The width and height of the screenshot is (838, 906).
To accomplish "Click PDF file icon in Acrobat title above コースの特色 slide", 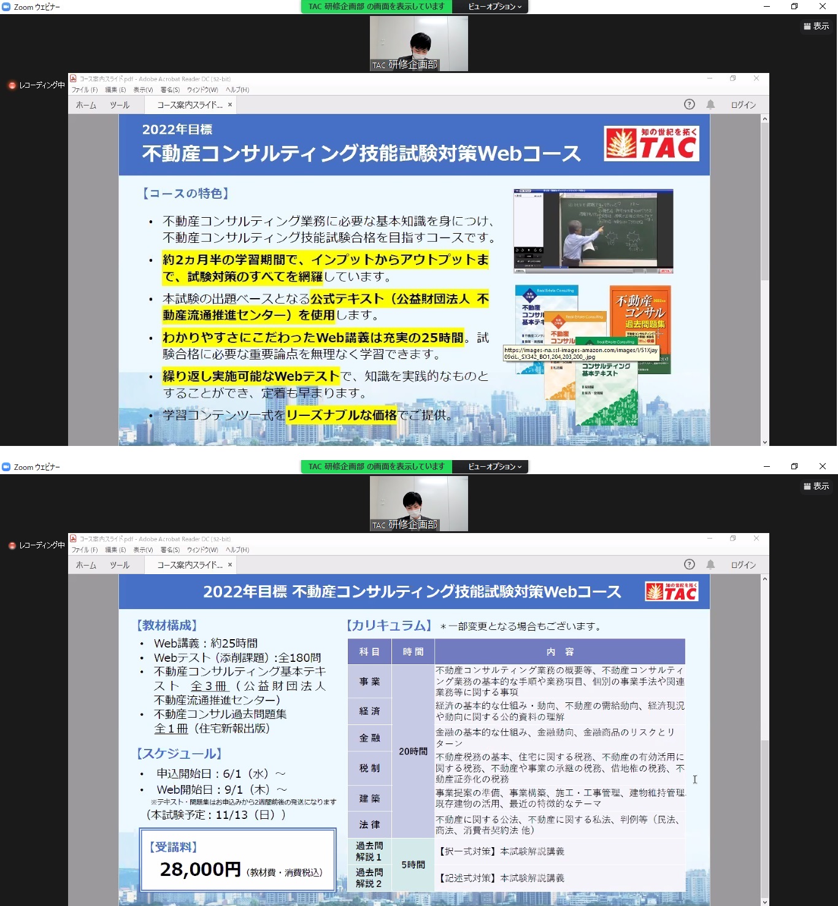I will point(73,79).
